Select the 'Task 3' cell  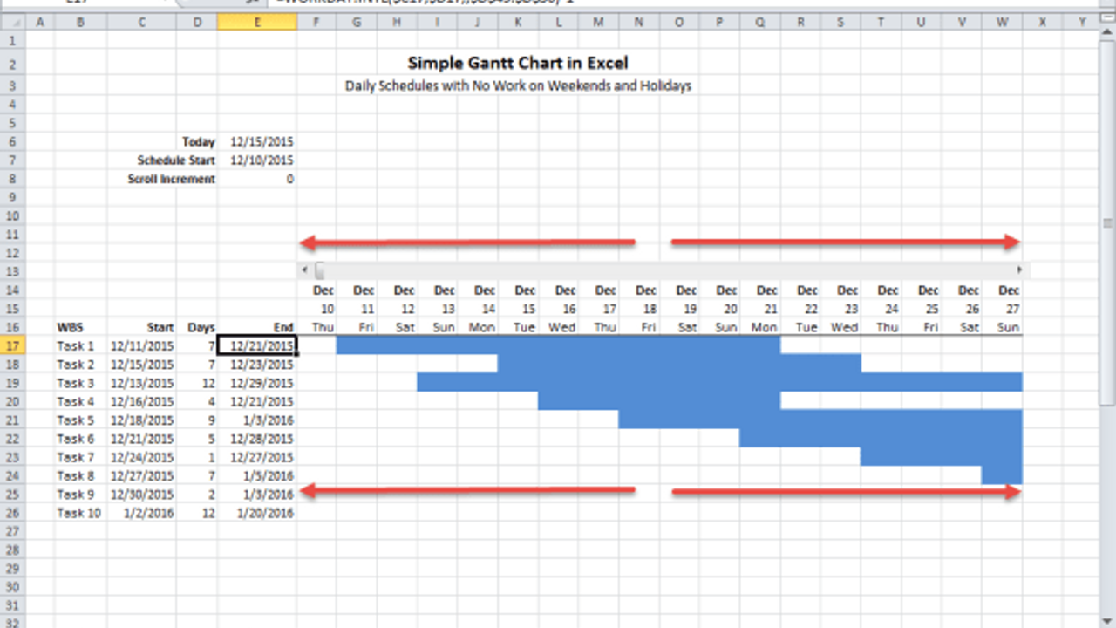[x=80, y=383]
